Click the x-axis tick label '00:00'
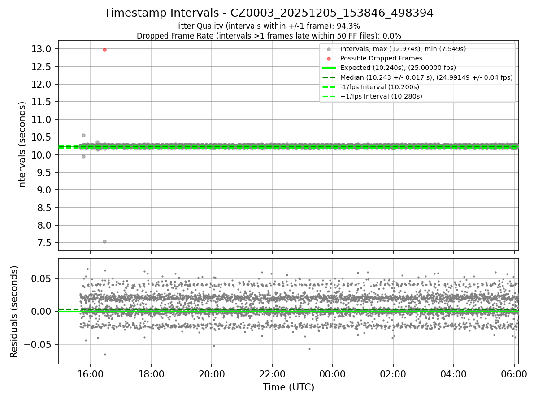The image size is (538, 403). 333,374
